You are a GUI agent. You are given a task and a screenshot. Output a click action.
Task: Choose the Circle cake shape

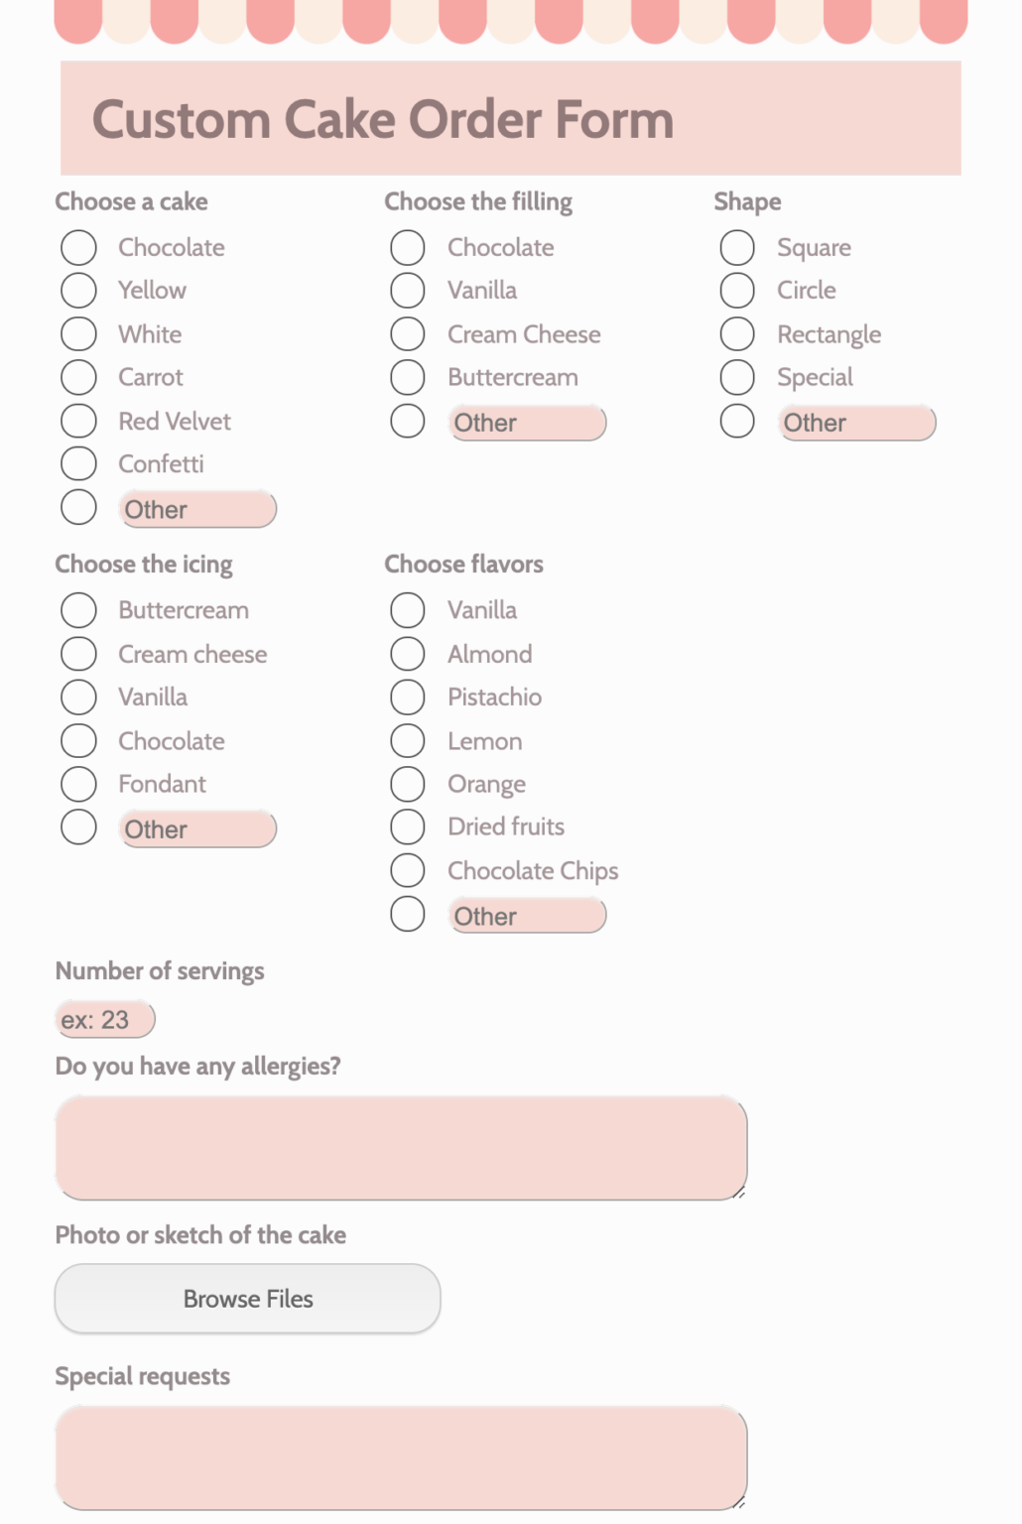coord(737,290)
